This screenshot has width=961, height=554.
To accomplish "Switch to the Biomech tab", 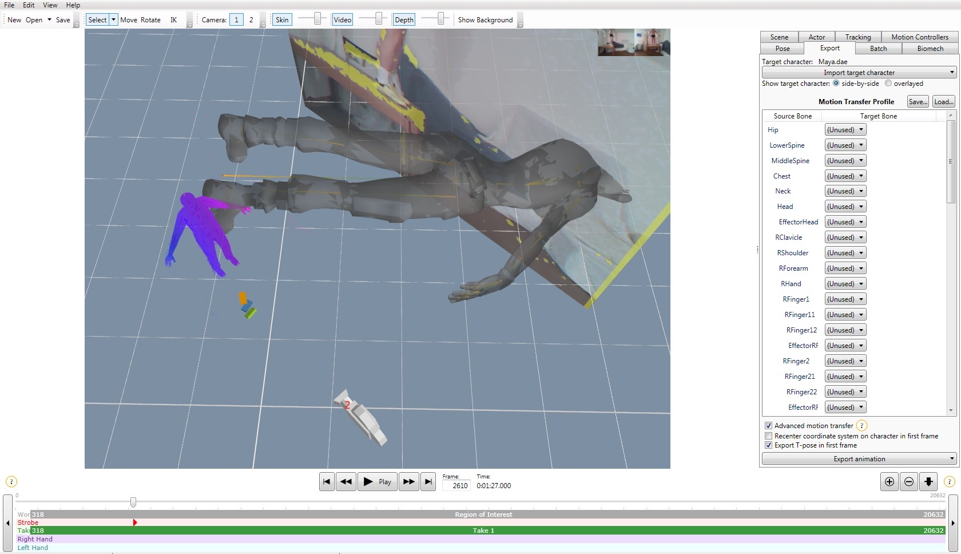I will [x=930, y=49].
